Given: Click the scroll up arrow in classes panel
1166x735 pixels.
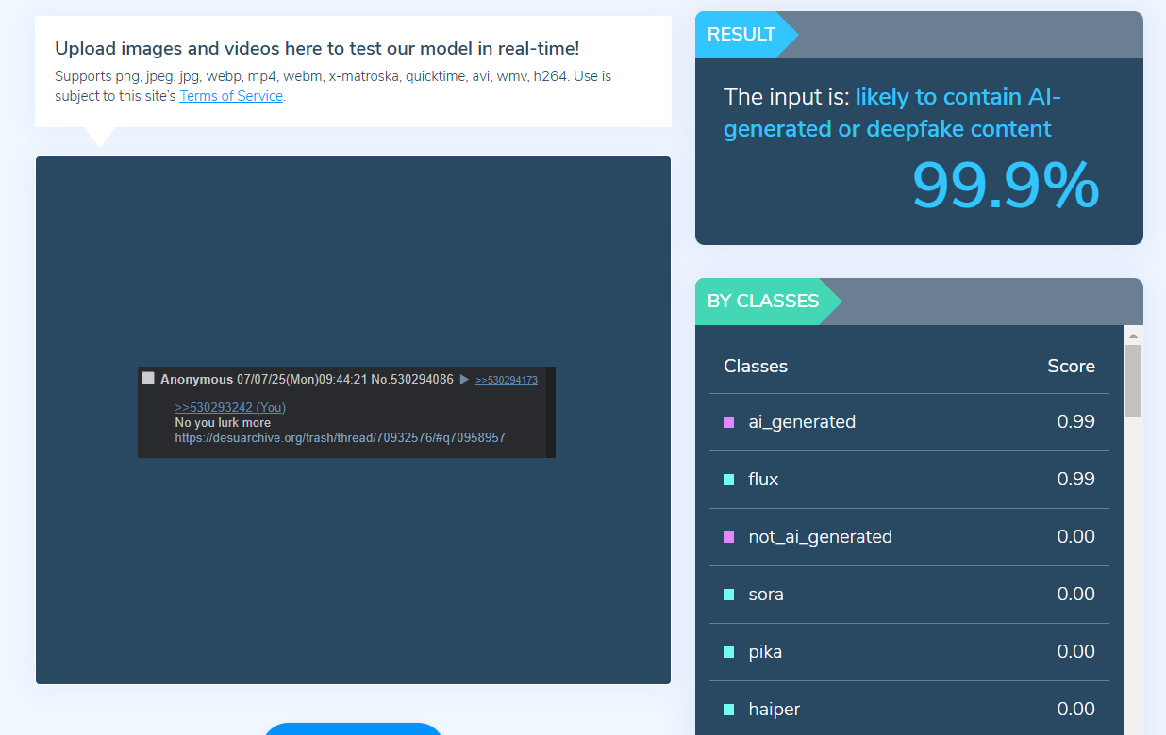Looking at the screenshot, I should [x=1133, y=335].
